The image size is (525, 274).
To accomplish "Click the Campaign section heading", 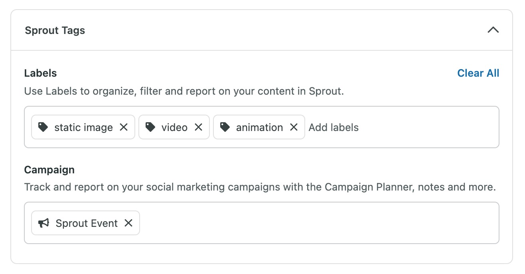I will click(49, 170).
